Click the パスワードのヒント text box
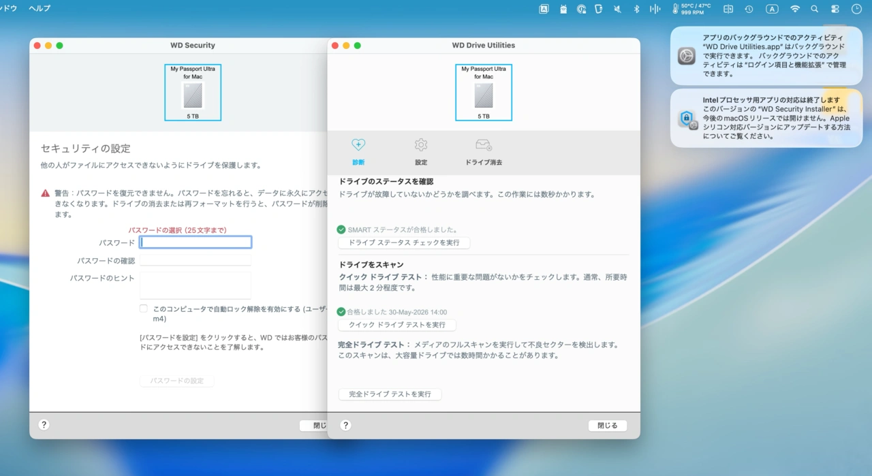Screen dimensions: 872x476 pyautogui.click(x=196, y=285)
